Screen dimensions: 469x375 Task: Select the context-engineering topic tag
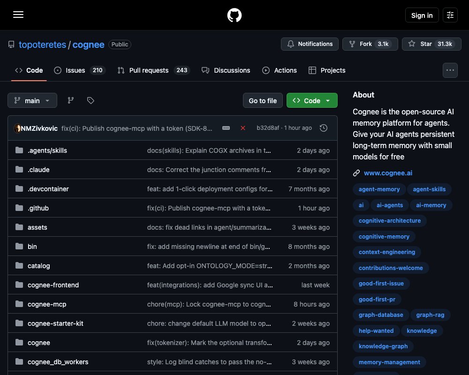(x=387, y=252)
